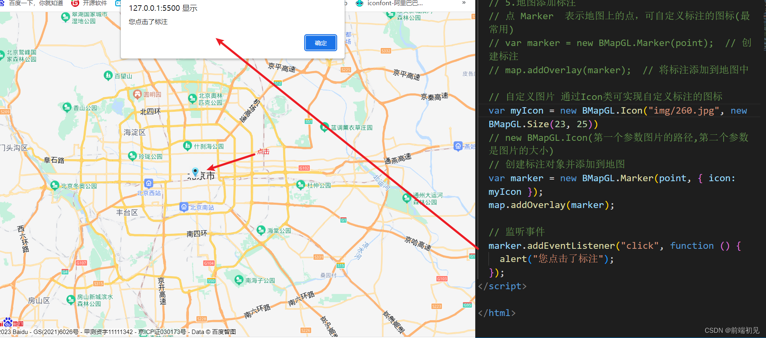Click the map.addOverlay(marker) code line
The height and width of the screenshot is (338, 766).
(551, 205)
